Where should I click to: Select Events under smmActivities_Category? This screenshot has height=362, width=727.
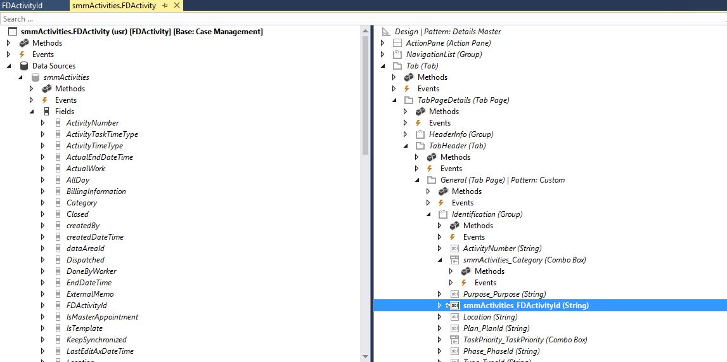[x=486, y=283]
